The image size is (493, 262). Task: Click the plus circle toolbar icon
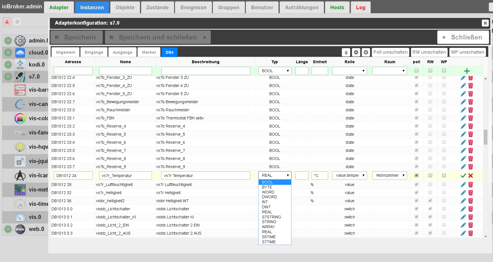point(366,52)
